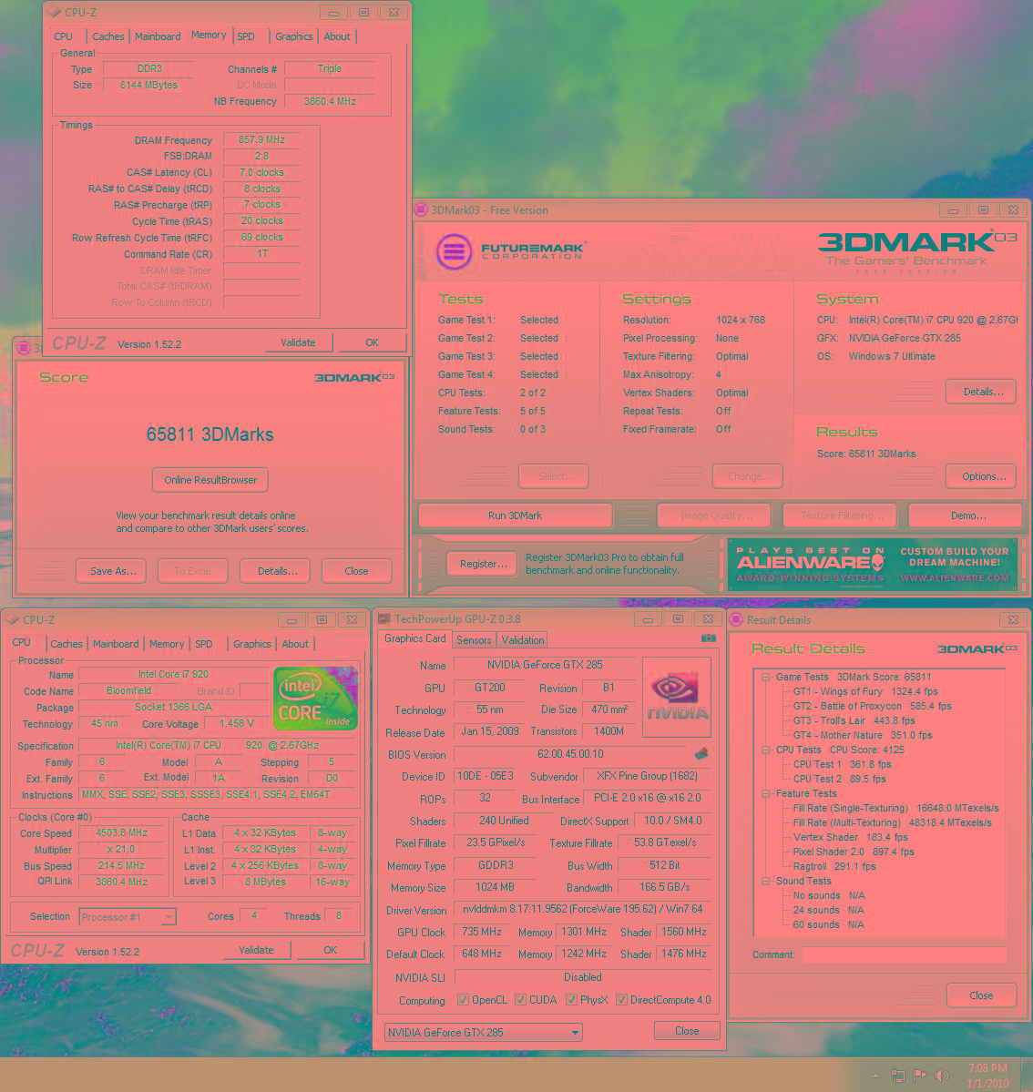The height and width of the screenshot is (1092, 1033).
Task: Click the GPU-Z title bar icon
Action: tap(384, 618)
